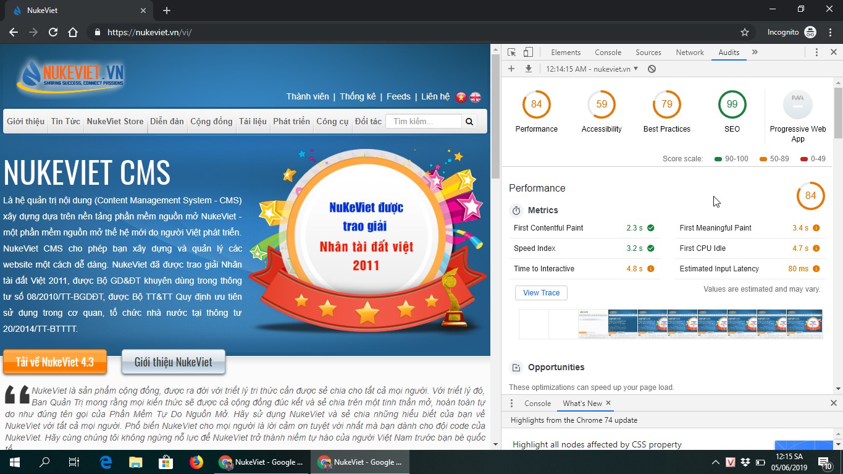Image resolution: width=843 pixels, height=474 pixels.
Task: Bookmark the page with the star icon
Action: coord(745,32)
